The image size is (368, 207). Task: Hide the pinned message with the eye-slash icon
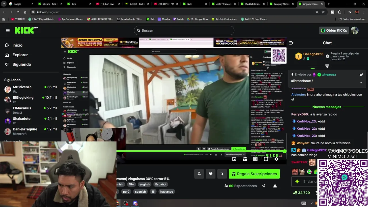point(361,75)
